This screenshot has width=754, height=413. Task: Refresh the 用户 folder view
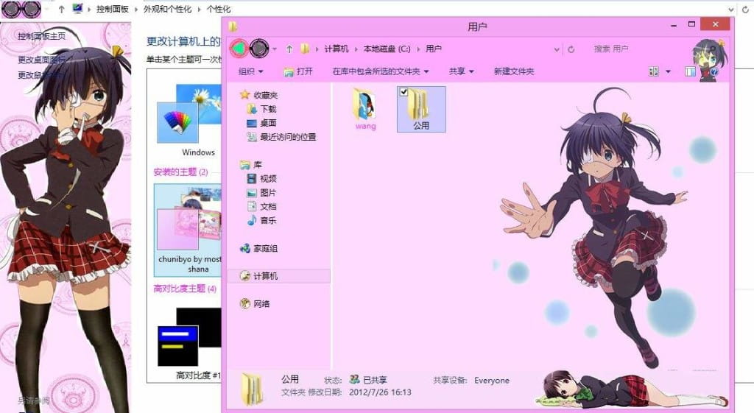[571, 49]
